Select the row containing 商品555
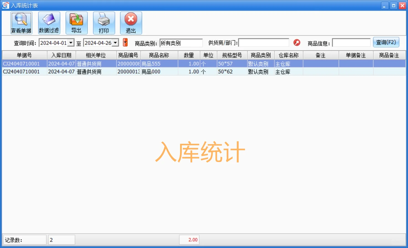Screen dimensions: 408x248 pos(159,63)
